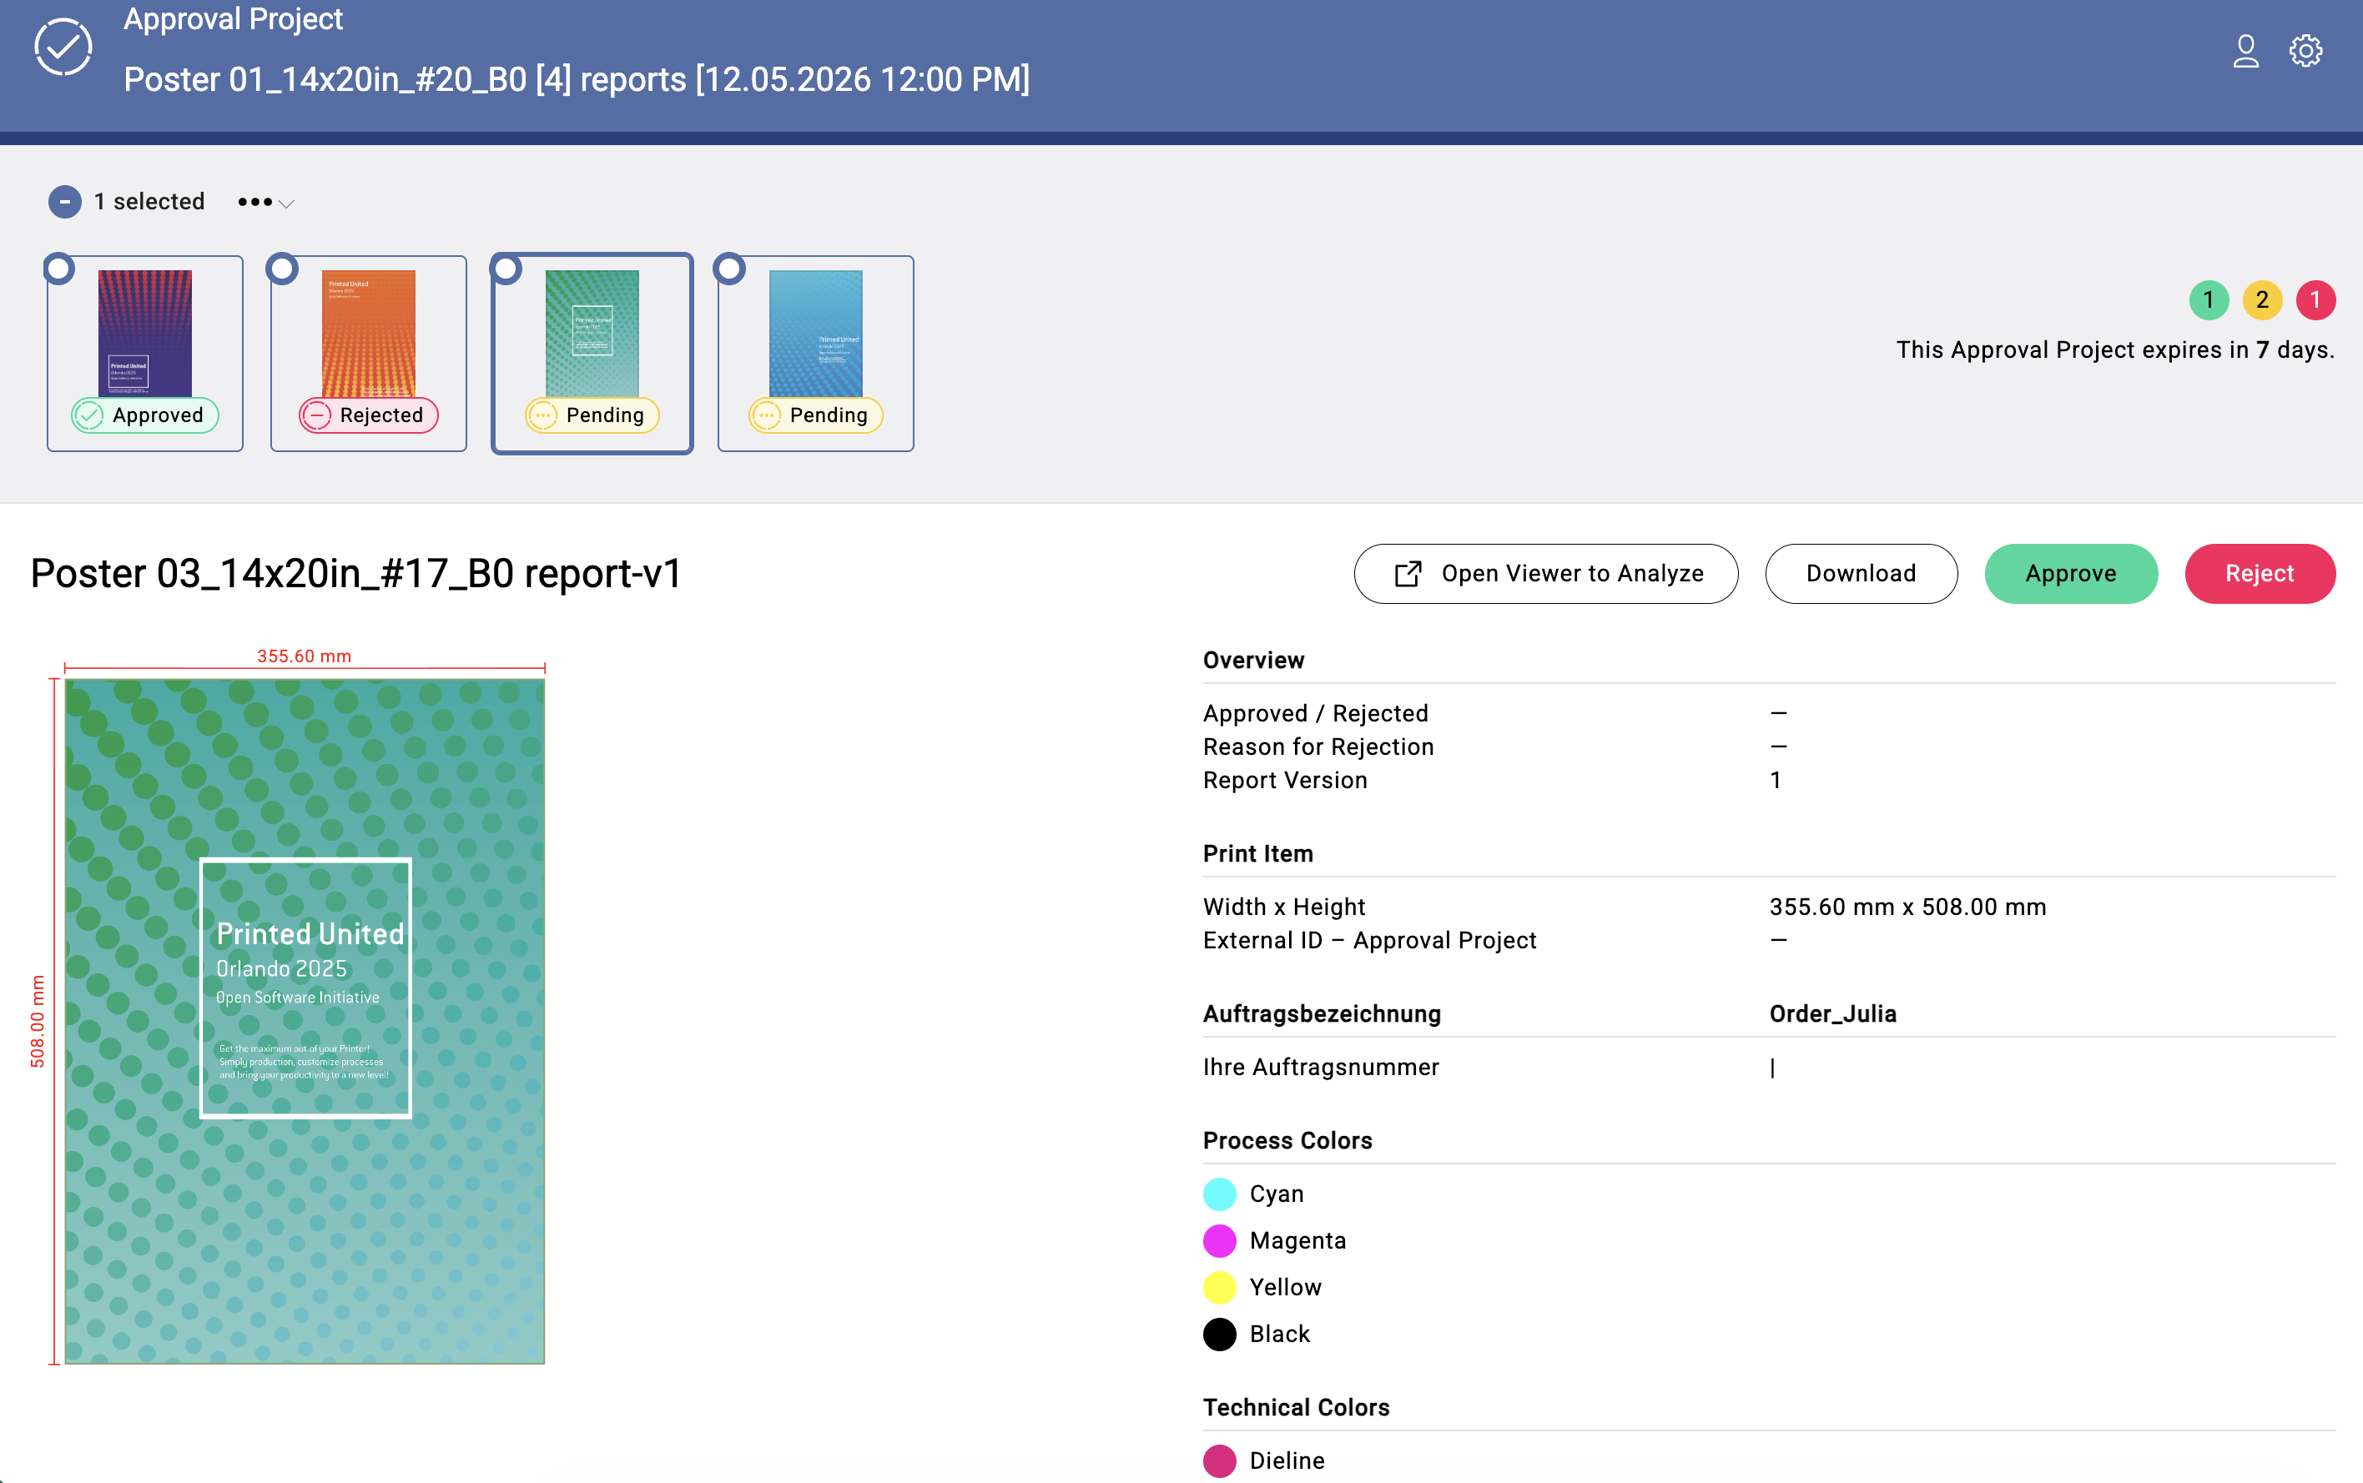Click the Black process color swatch
Image resolution: width=2363 pixels, height=1483 pixels.
(1219, 1334)
